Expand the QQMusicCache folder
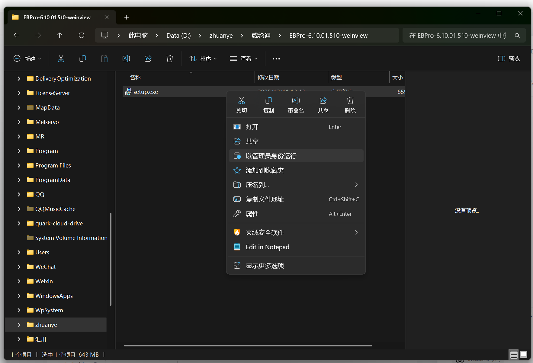The height and width of the screenshot is (363, 533). point(19,209)
